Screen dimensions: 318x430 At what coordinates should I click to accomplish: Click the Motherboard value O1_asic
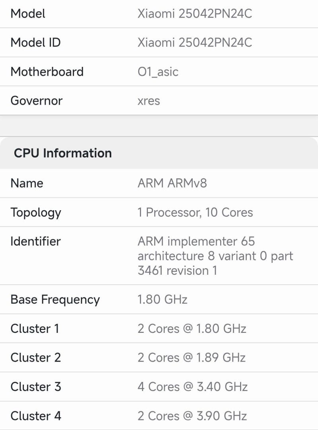click(x=158, y=72)
